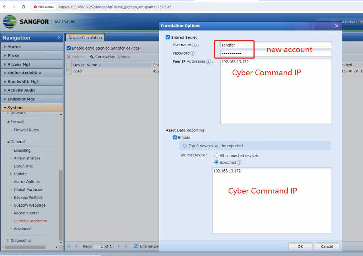Viewport: 363px width, 256px height.
Task: Reload the page with the refresh icon
Action: [23, 7]
